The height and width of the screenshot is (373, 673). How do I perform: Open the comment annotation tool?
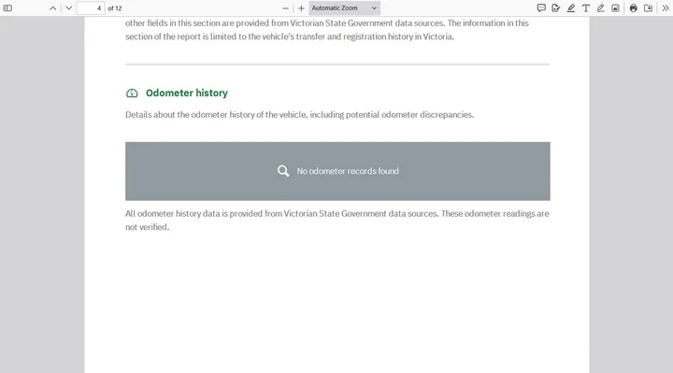[x=541, y=8]
